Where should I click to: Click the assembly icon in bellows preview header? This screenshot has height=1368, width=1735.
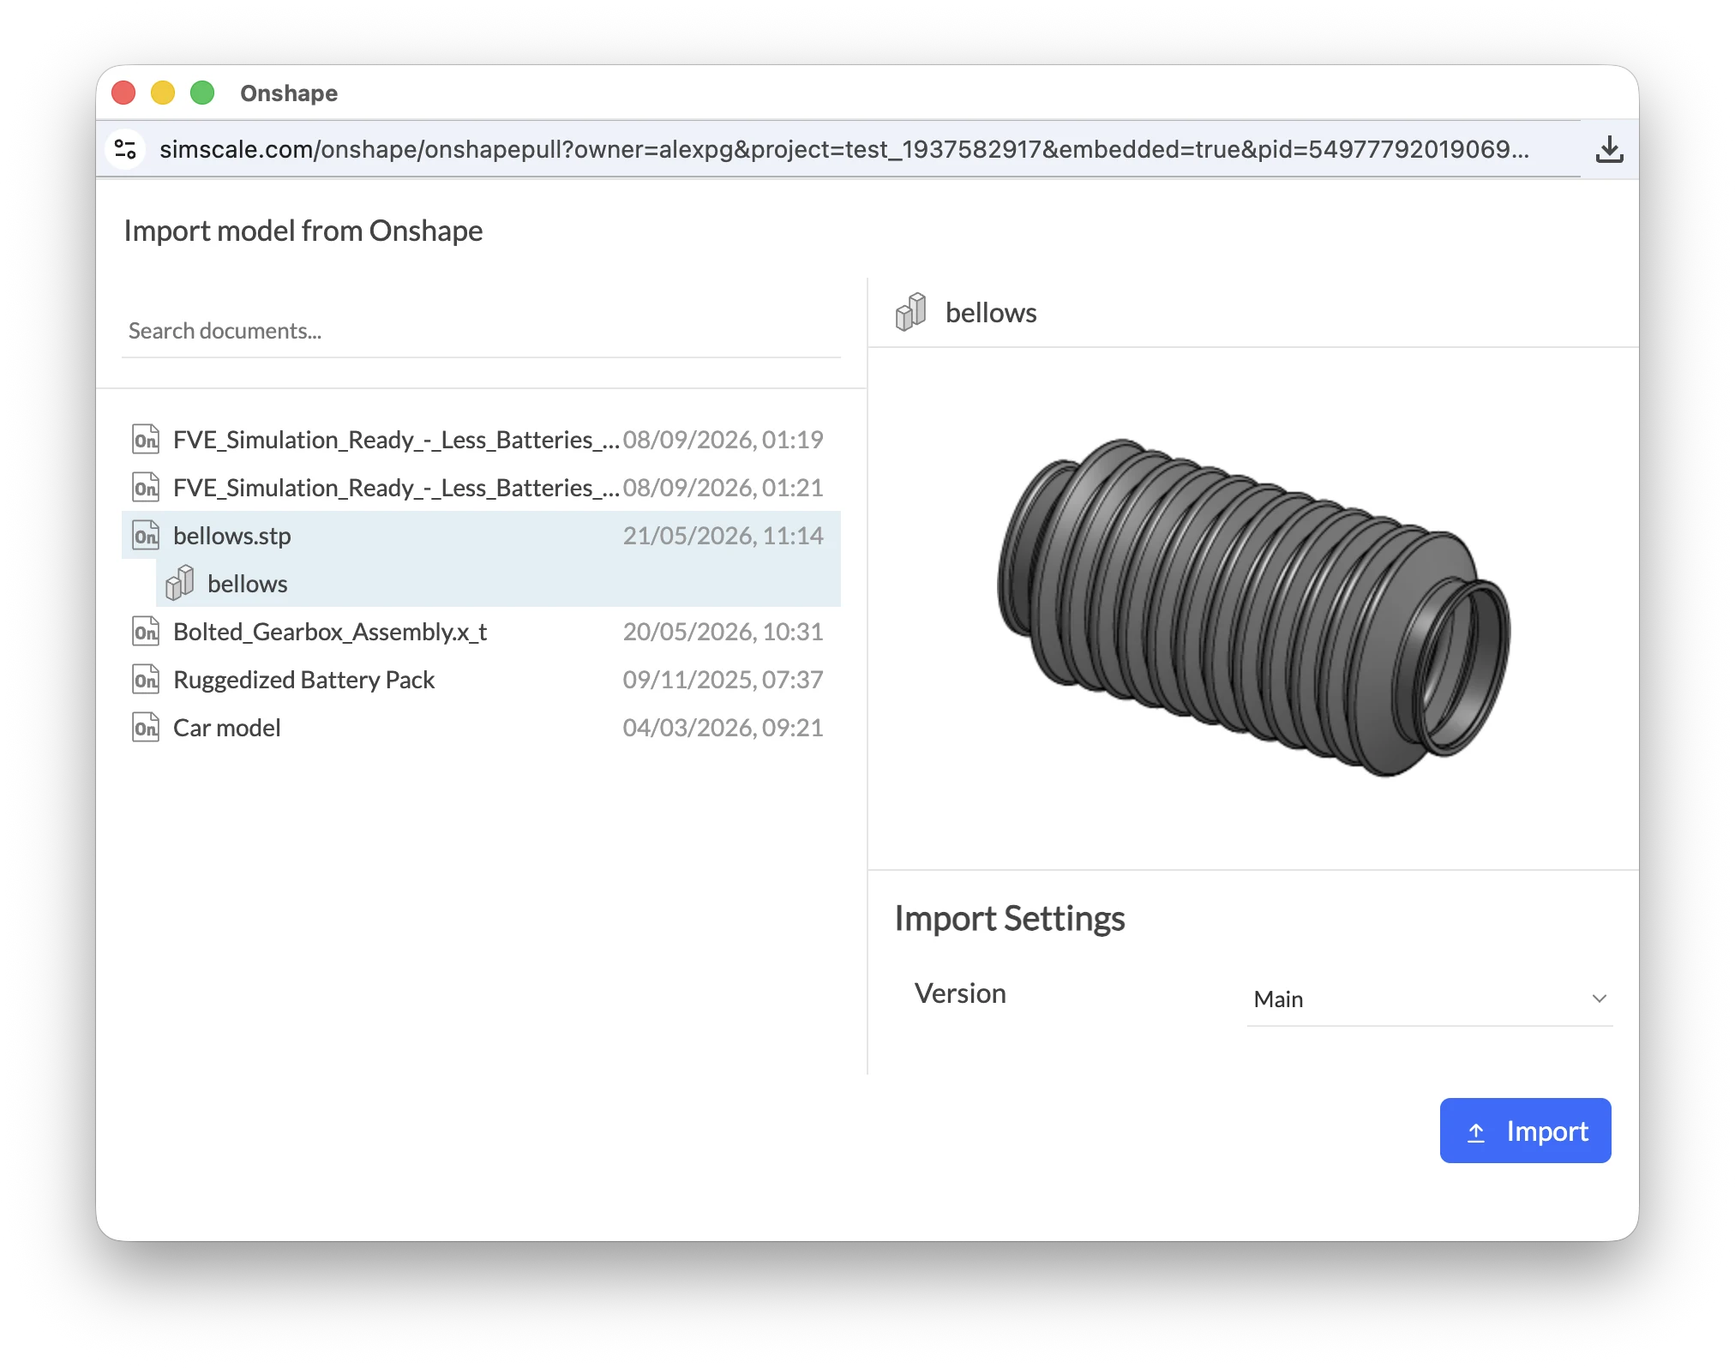[x=910, y=312]
